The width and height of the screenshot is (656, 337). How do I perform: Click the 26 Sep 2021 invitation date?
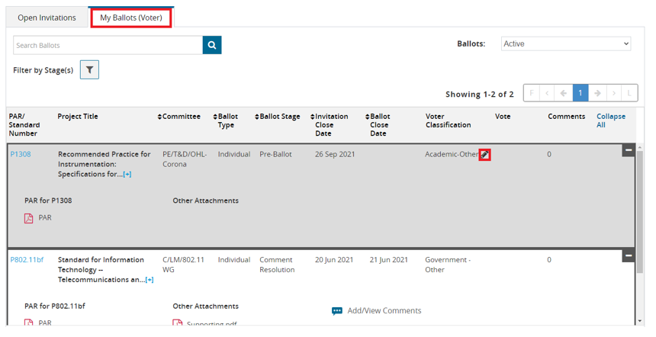pyautogui.click(x=335, y=154)
